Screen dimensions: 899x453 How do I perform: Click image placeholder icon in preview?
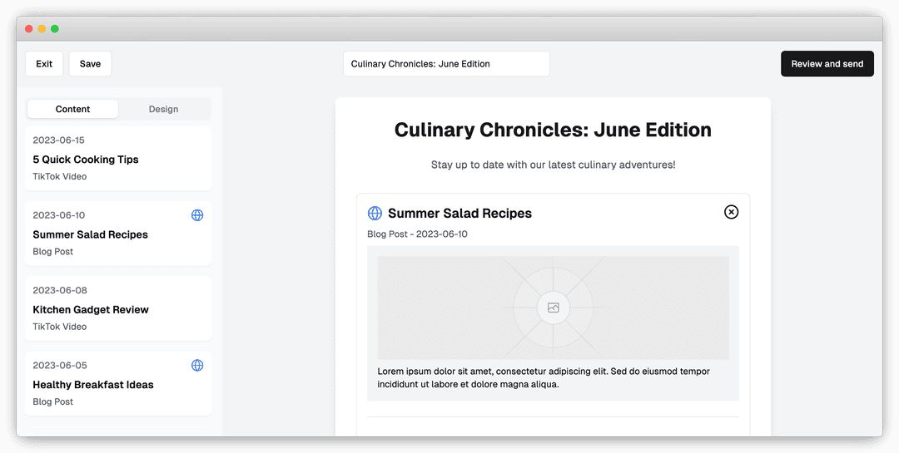point(553,308)
